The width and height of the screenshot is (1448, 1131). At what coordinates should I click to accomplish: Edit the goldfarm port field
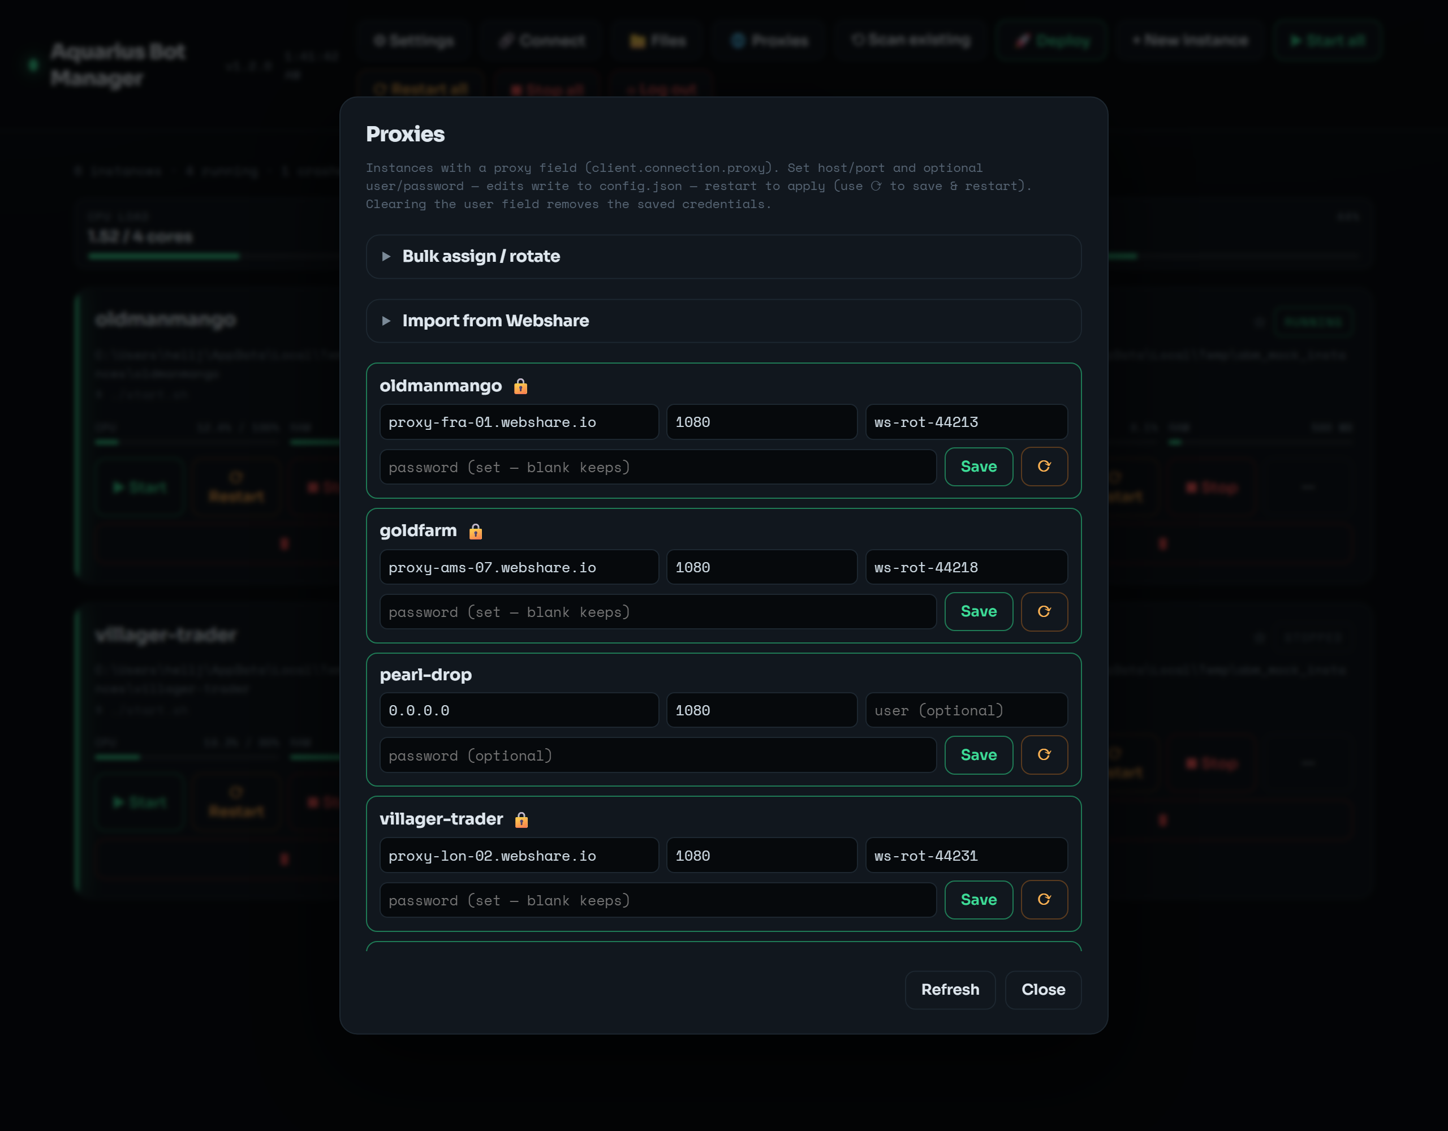coord(762,568)
